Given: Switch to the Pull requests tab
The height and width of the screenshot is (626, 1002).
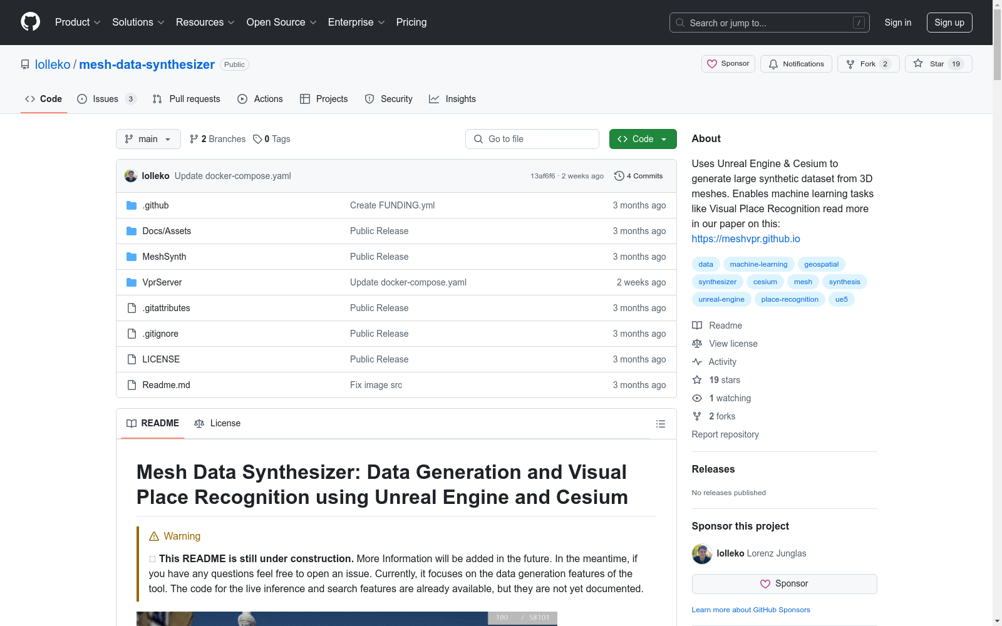Looking at the screenshot, I should click(187, 99).
